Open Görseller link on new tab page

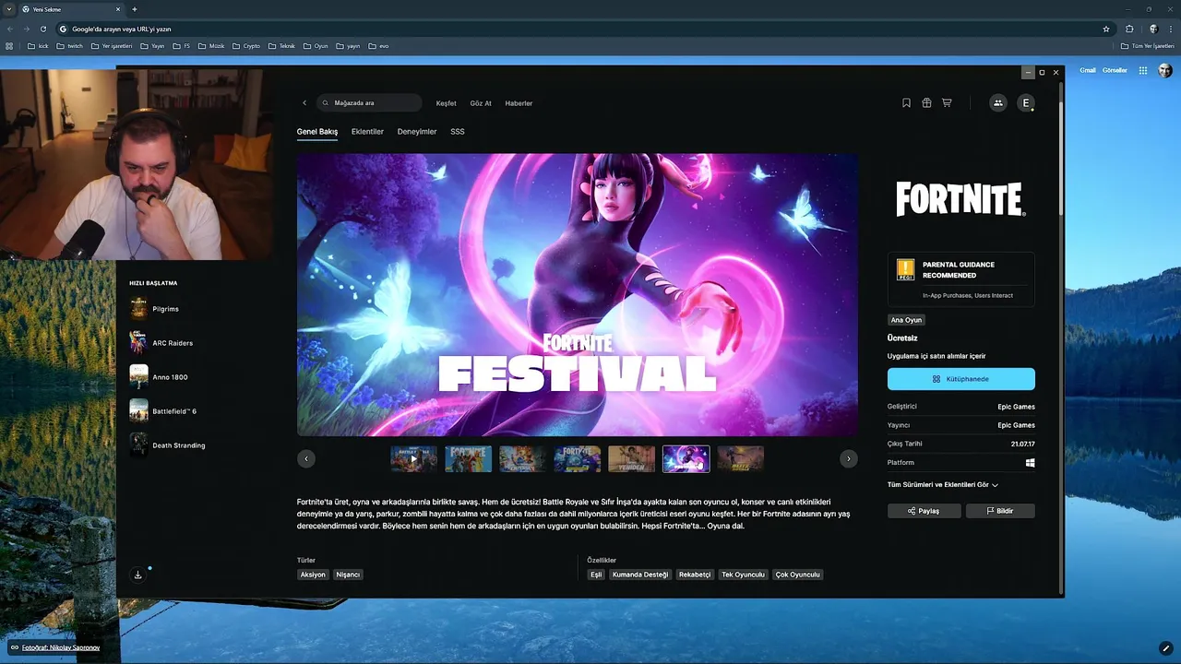1115,70
